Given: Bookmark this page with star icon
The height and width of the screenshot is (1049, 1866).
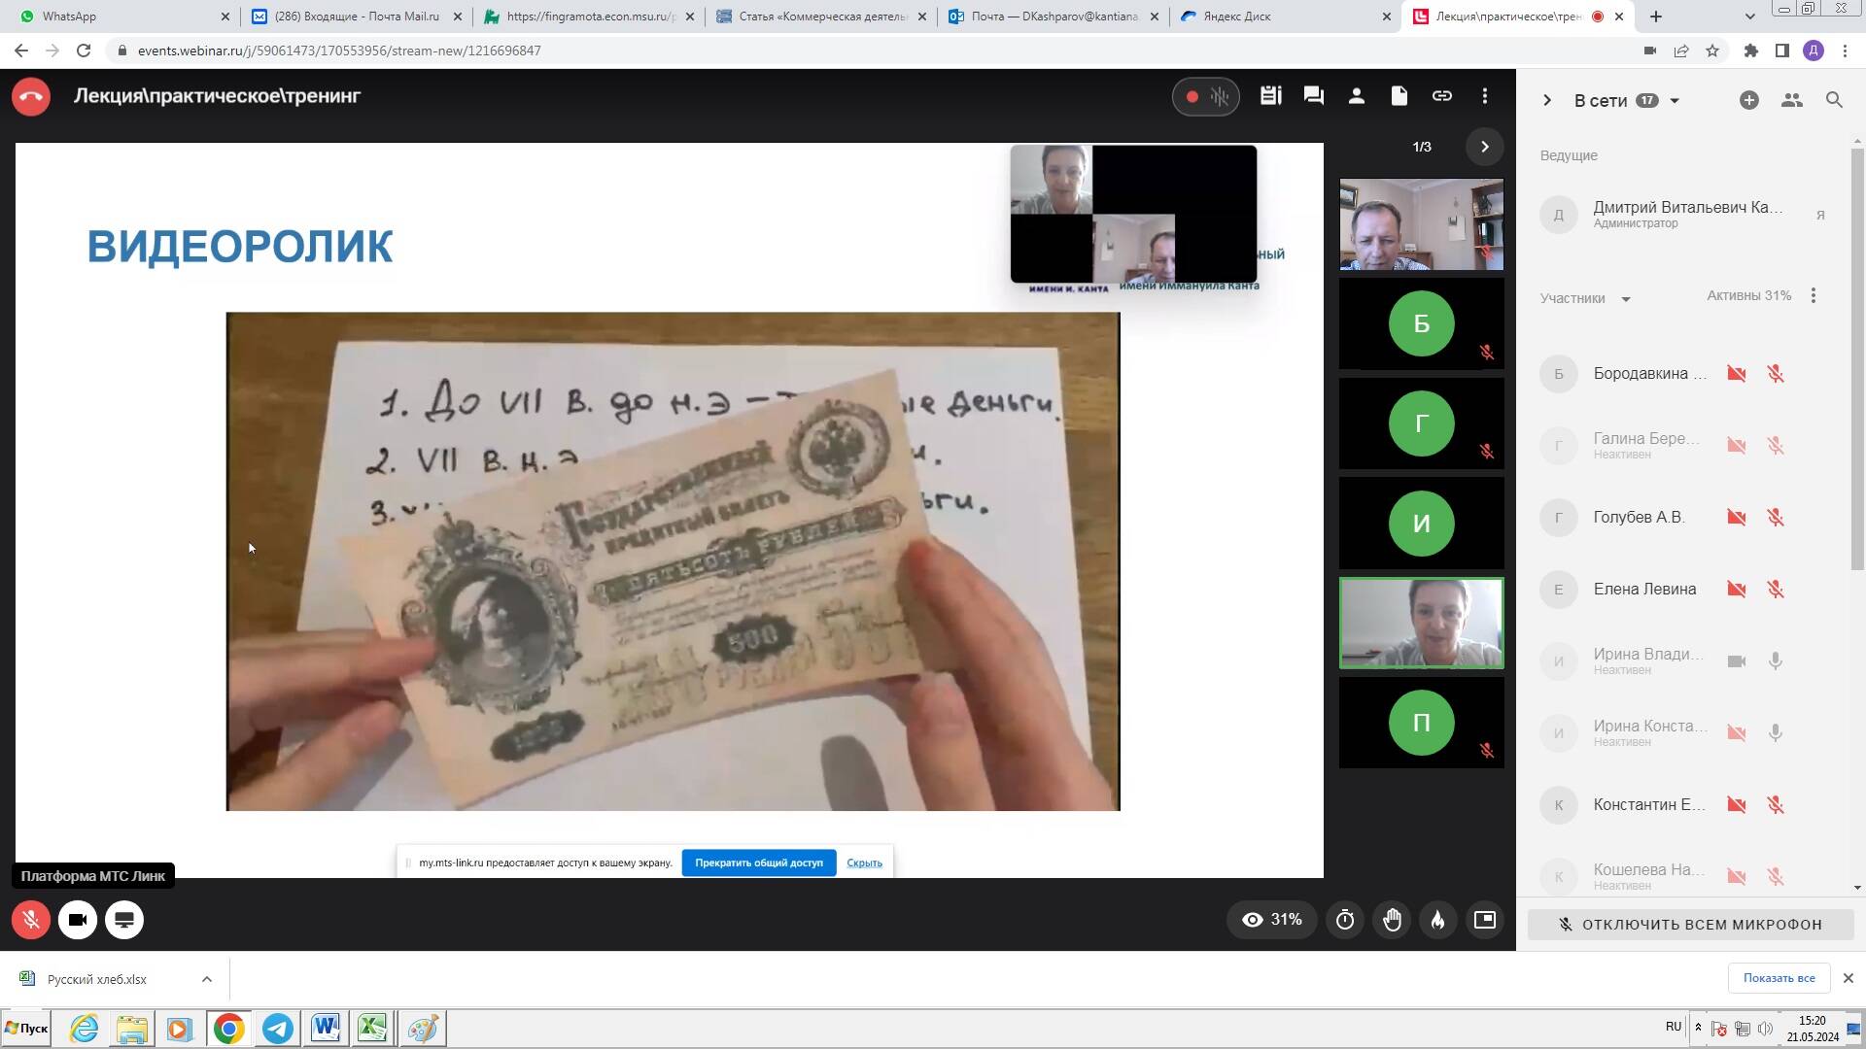Looking at the screenshot, I should coord(1712,51).
